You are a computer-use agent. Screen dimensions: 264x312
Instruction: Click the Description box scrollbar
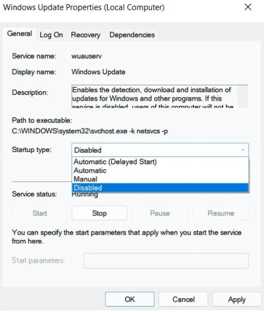point(243,96)
